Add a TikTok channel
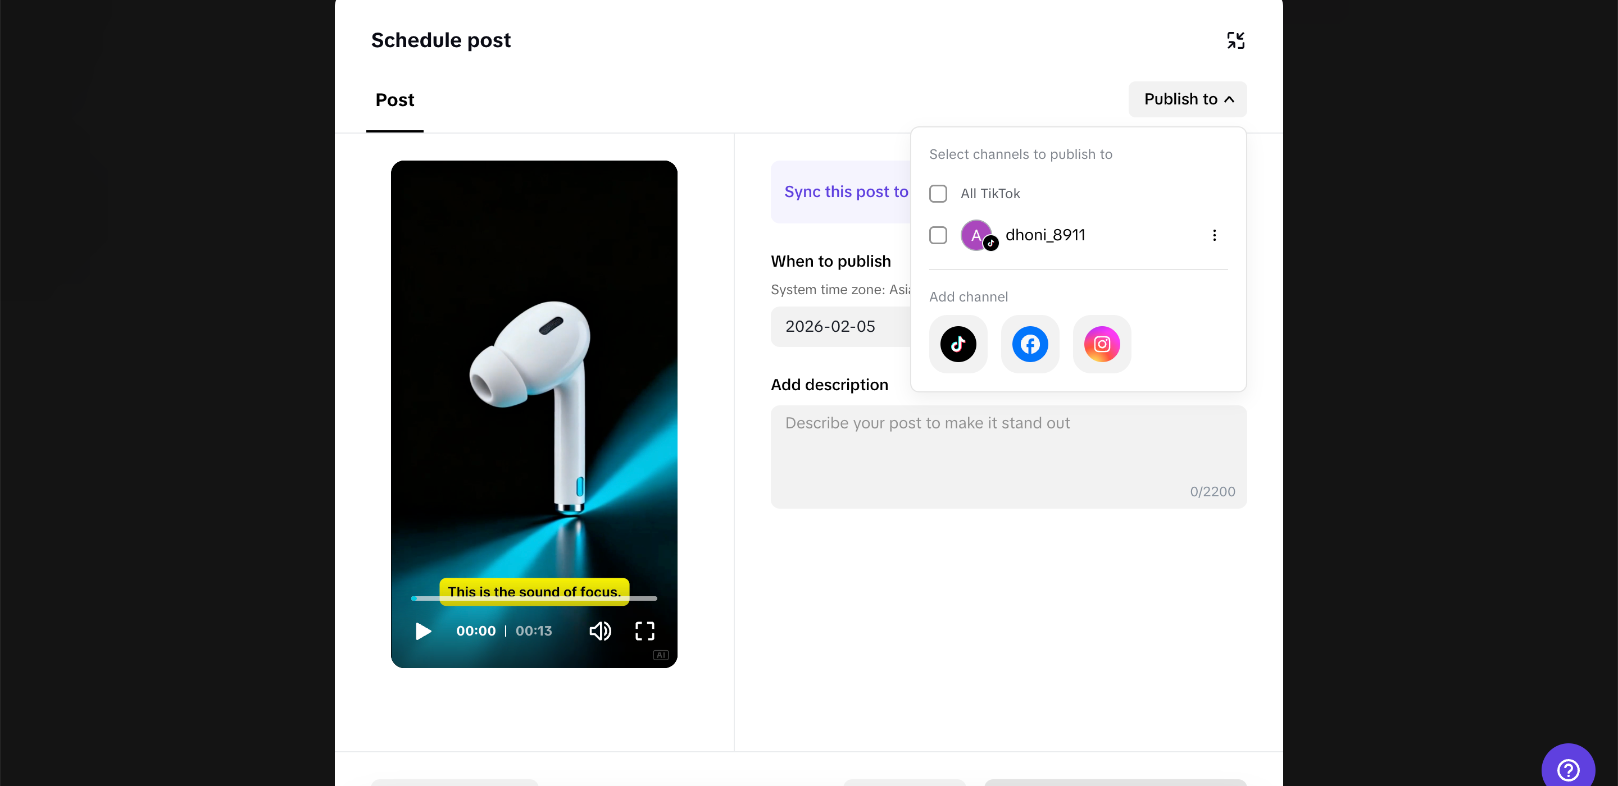The width and height of the screenshot is (1618, 786). click(x=958, y=344)
